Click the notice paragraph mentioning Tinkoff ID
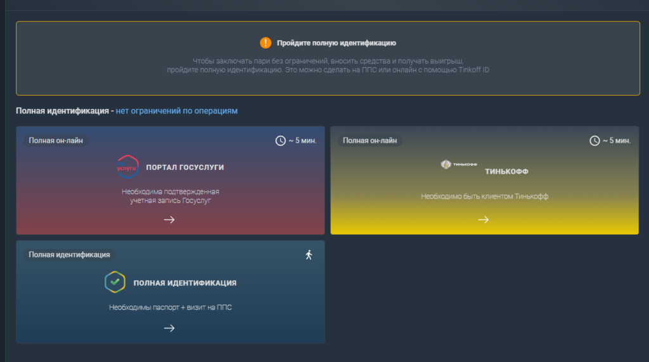Viewport: 649px width, 362px height. coord(328,65)
